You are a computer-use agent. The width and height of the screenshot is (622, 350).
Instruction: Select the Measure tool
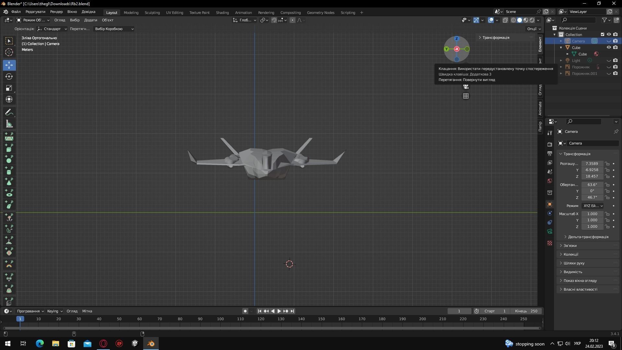pos(9,123)
